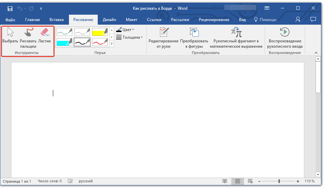
Task: Pick the green pen swatch
Action: pyautogui.click(x=64, y=32)
